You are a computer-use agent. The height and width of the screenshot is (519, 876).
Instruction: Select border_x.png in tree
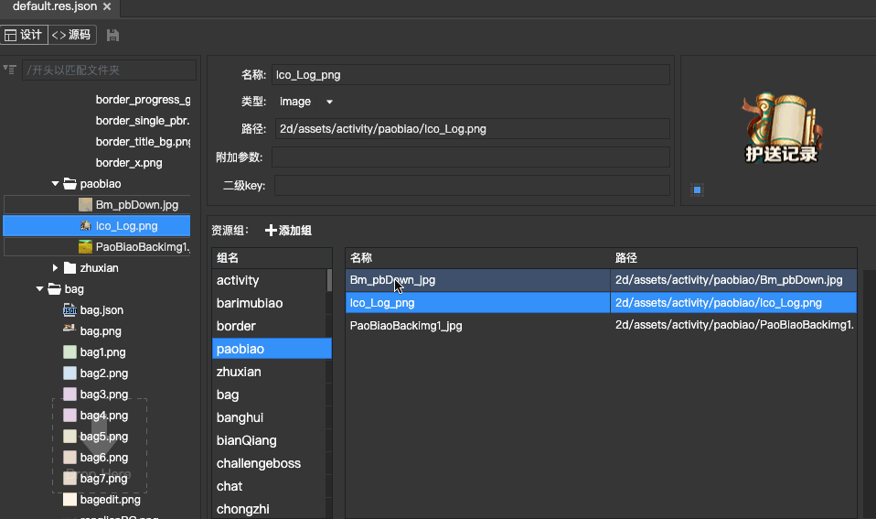(129, 163)
